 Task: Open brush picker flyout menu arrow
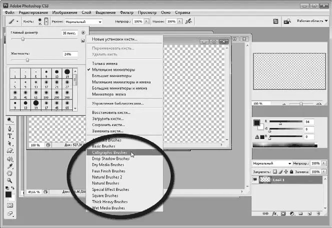click(83, 32)
